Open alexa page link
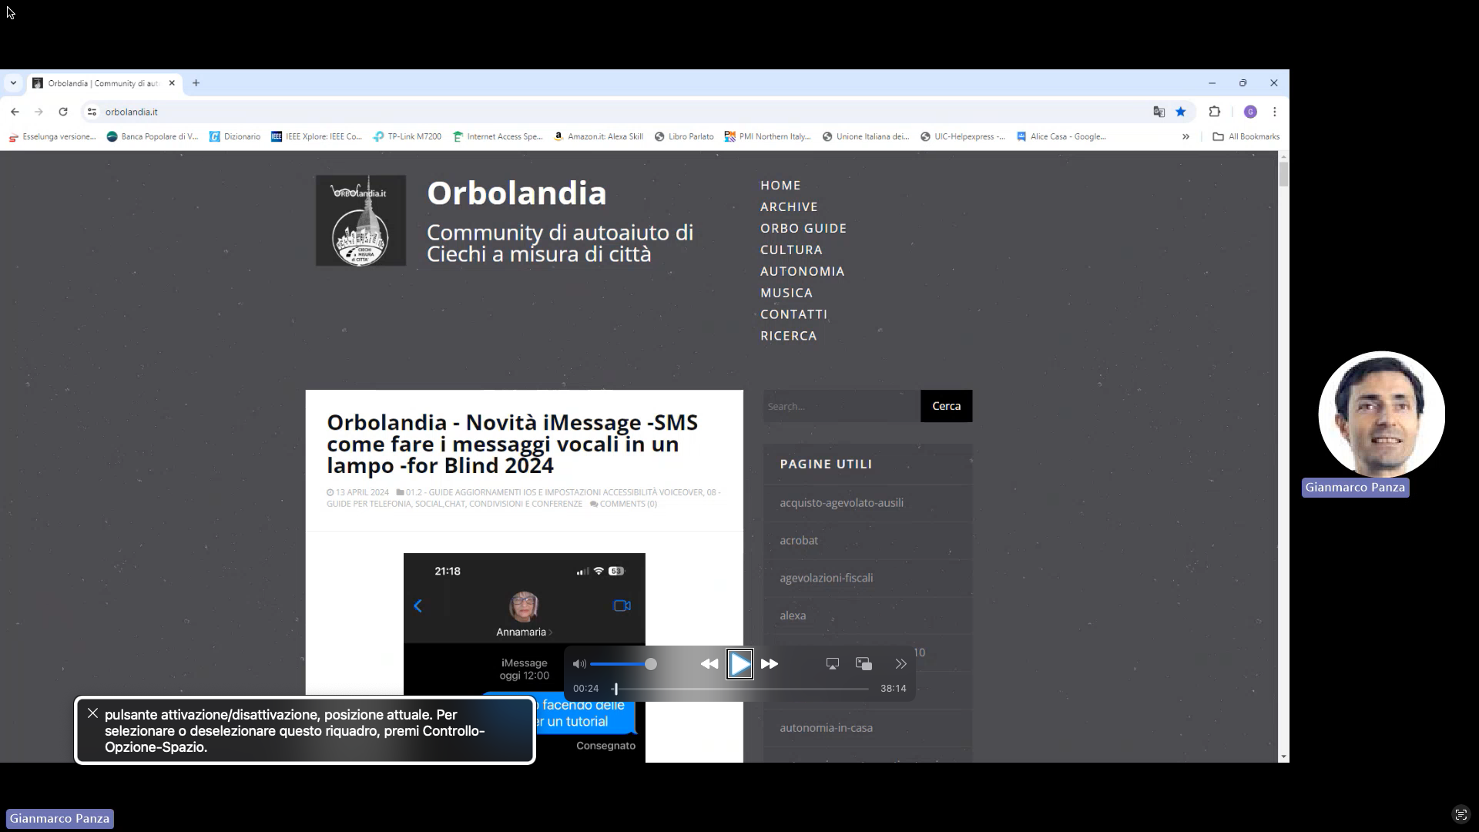The width and height of the screenshot is (1479, 832). 793,616
